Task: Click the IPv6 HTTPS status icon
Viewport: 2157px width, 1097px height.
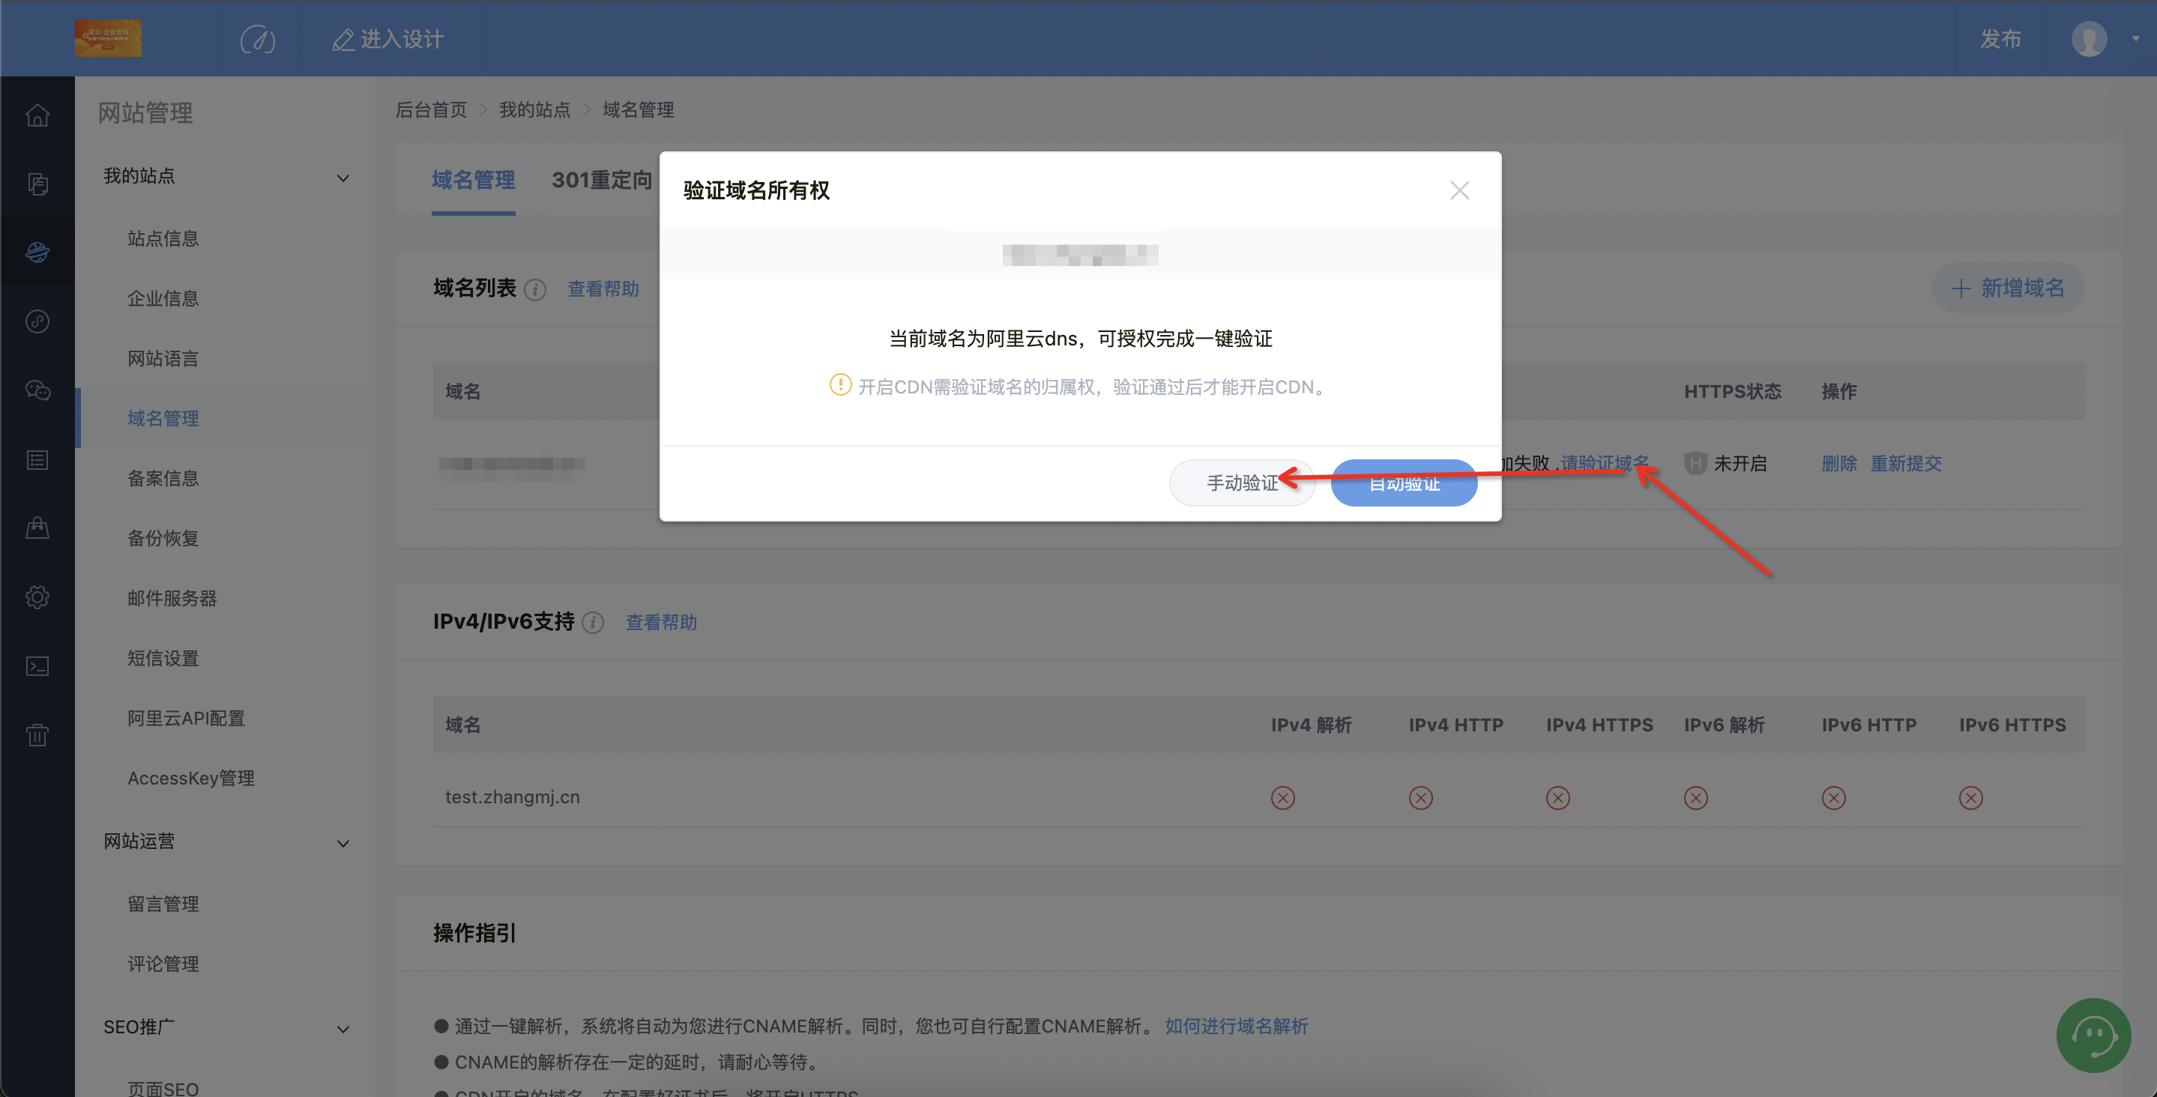Action: (1971, 798)
